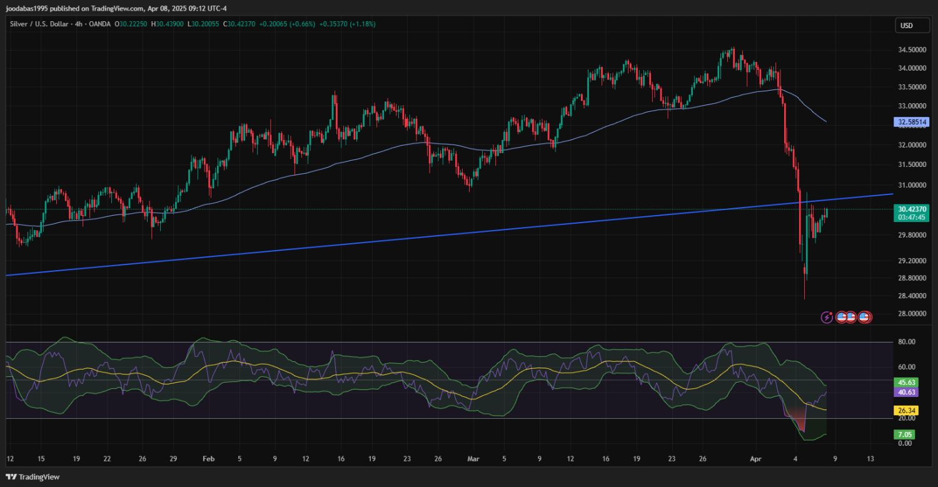The height and width of the screenshot is (487, 938).
Task: Click the rightmost US flag economic event icon
Action: point(864,317)
